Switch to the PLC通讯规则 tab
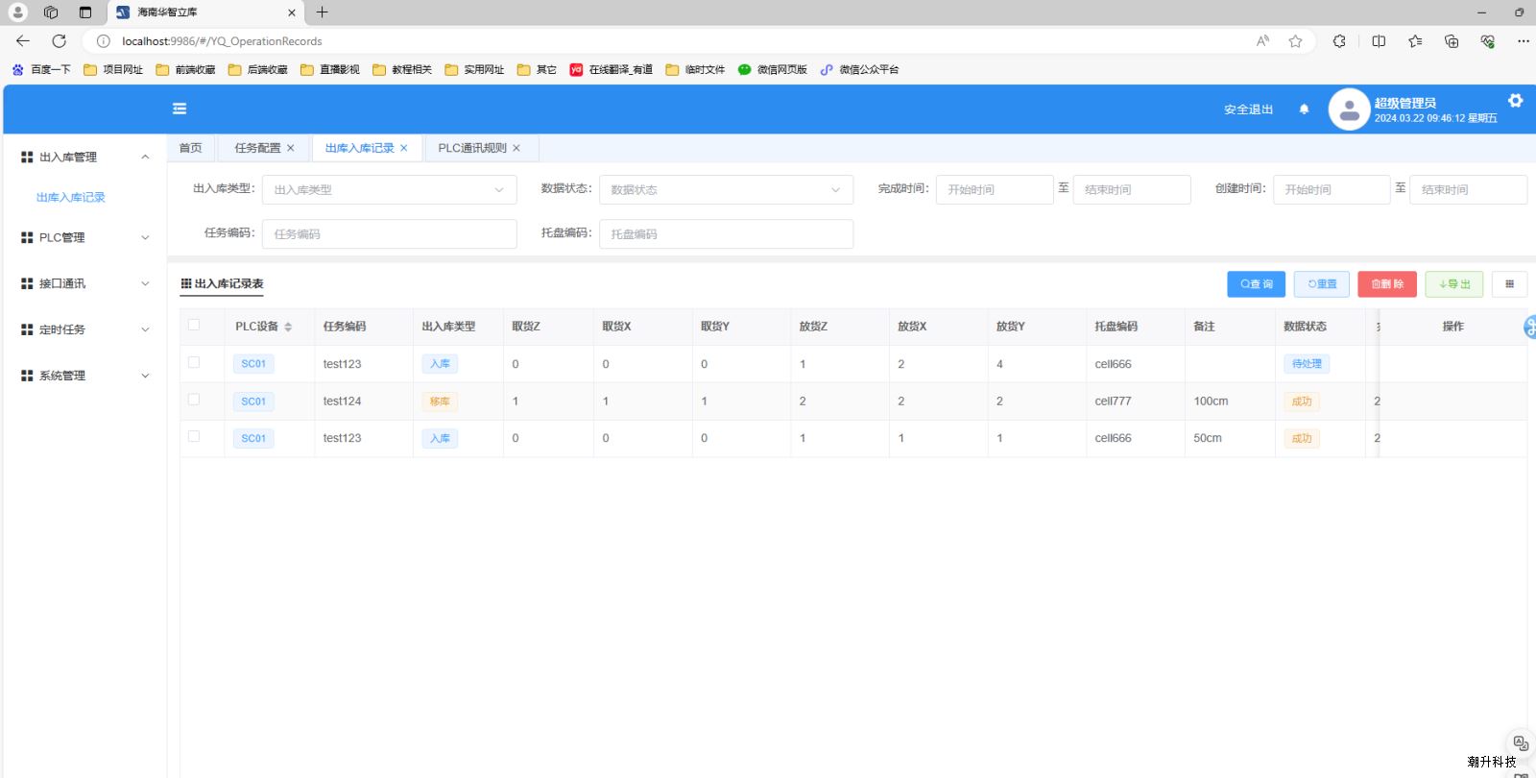The width and height of the screenshot is (1536, 778). [x=472, y=148]
